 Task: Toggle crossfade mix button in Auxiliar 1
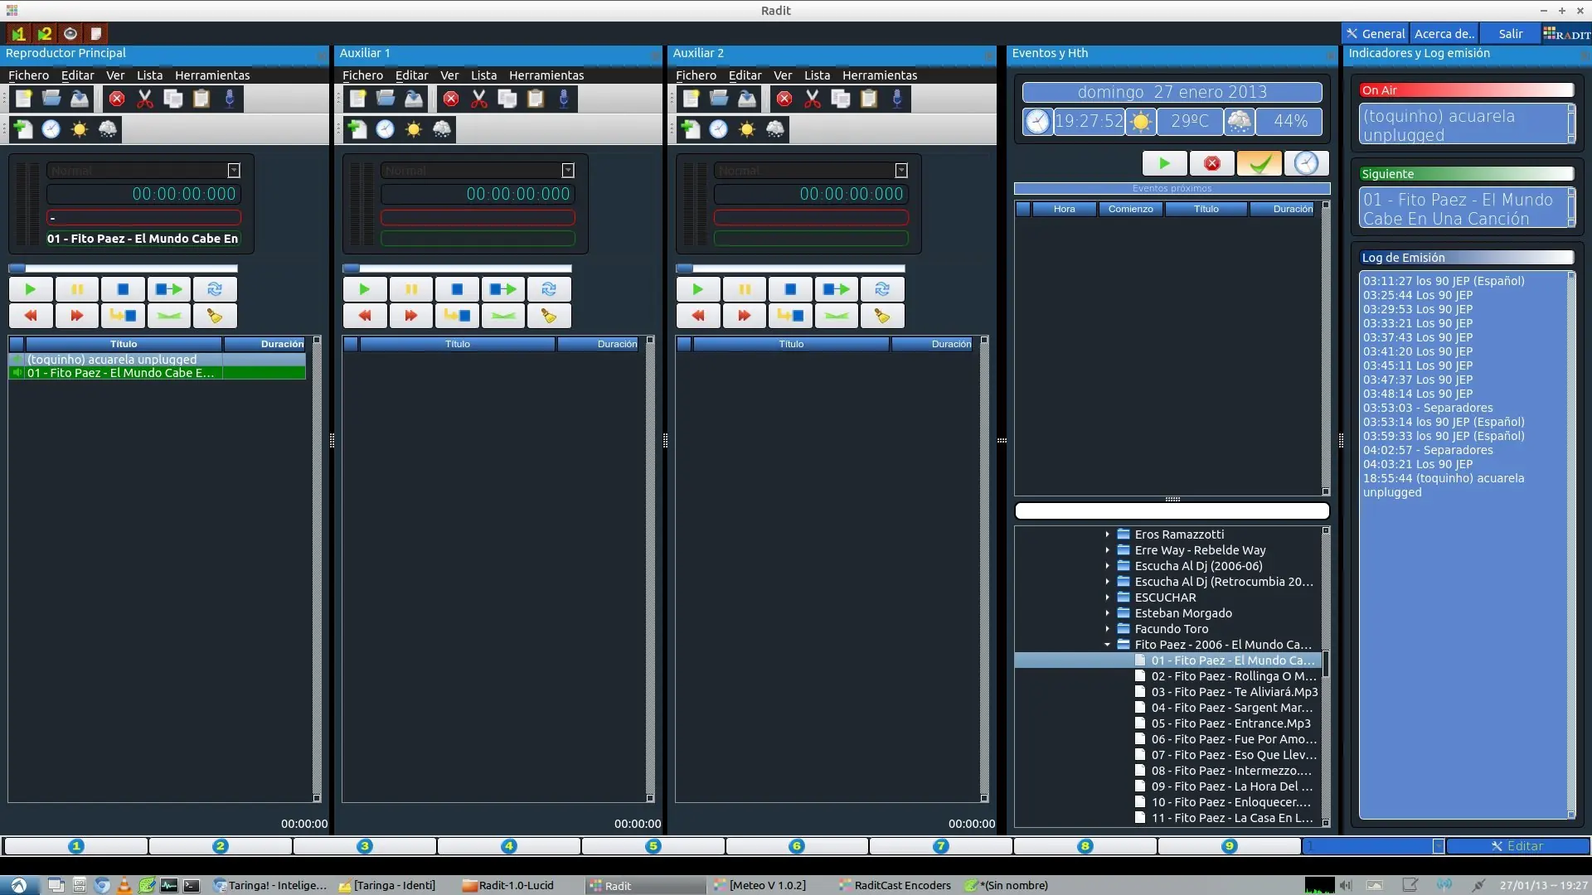[503, 316]
